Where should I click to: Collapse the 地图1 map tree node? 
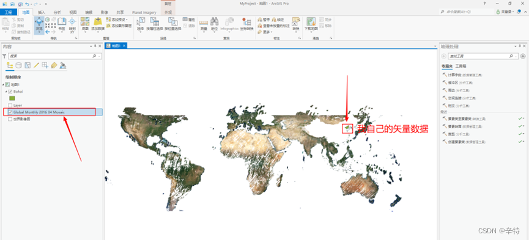[3, 85]
